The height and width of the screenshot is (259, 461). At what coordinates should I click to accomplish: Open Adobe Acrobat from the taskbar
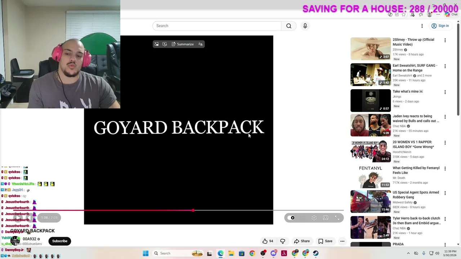point(284,253)
